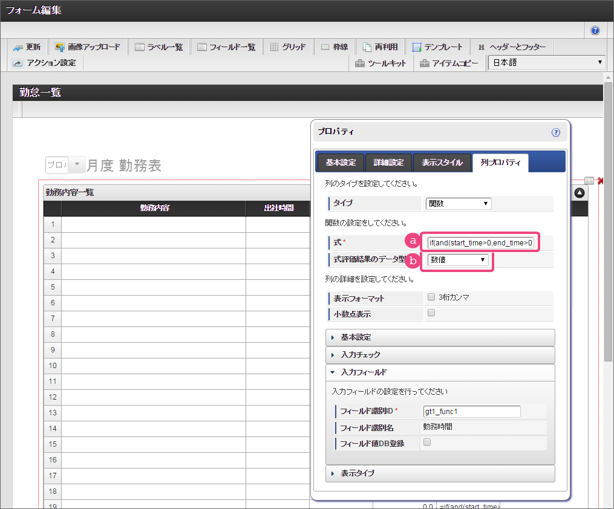Enable the 3桁カンマ checkbox
The image size is (614, 509).
(431, 297)
